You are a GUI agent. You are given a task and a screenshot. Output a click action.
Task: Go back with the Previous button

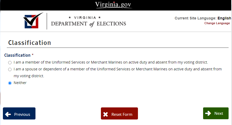tap(19, 113)
